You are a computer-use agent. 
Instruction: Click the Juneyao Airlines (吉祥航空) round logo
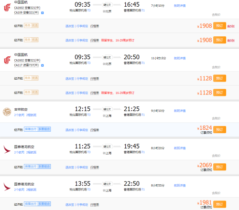[x=7, y=112]
